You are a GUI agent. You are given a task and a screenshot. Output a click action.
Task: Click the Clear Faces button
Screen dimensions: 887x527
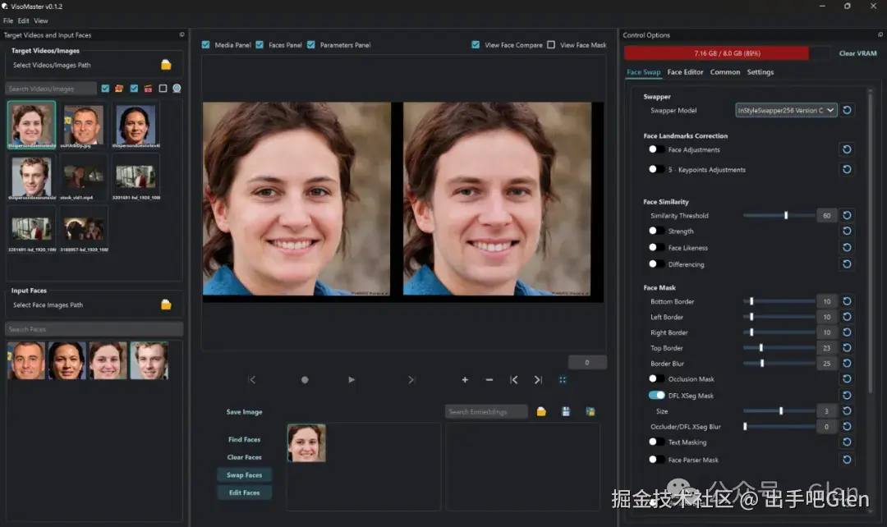pos(245,457)
